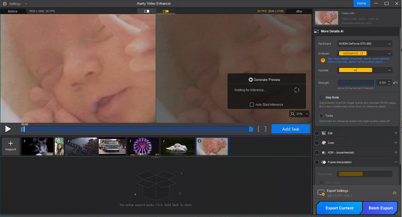Click the Color palette icon
The image size is (402, 217).
[323, 143]
